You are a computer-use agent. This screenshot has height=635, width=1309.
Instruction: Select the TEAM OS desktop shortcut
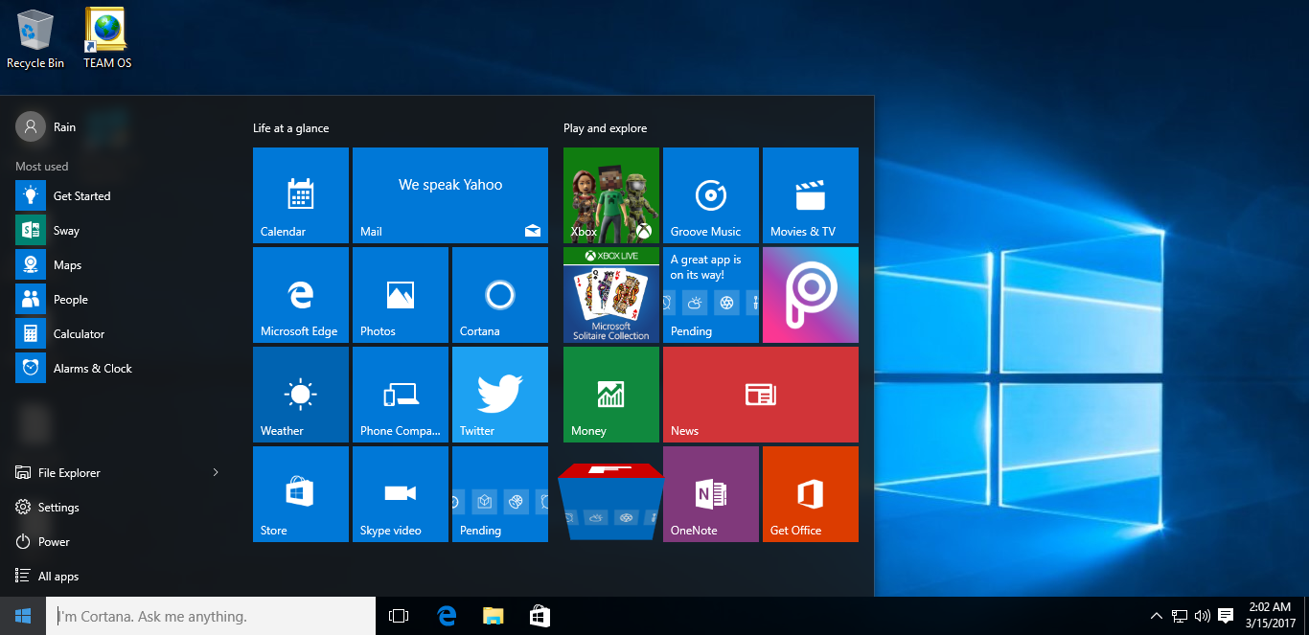(x=107, y=39)
